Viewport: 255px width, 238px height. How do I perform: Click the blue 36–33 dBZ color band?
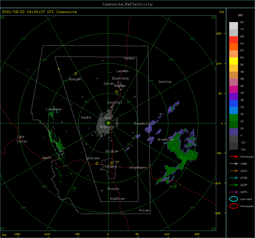click(233, 104)
